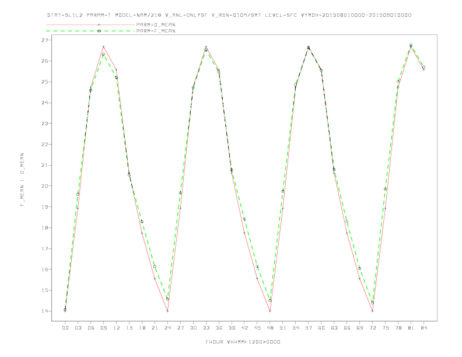Image resolution: width=462 pixels, height=357 pixels.
Task: Click the F_MEAN circle point at hour 84
Action: click(423, 67)
